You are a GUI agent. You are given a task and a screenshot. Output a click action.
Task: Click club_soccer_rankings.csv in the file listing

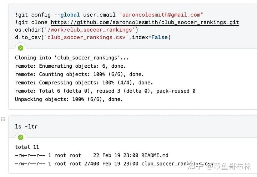point(177,164)
